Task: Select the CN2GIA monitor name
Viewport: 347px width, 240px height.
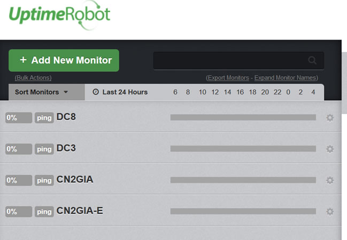Action: click(x=75, y=180)
